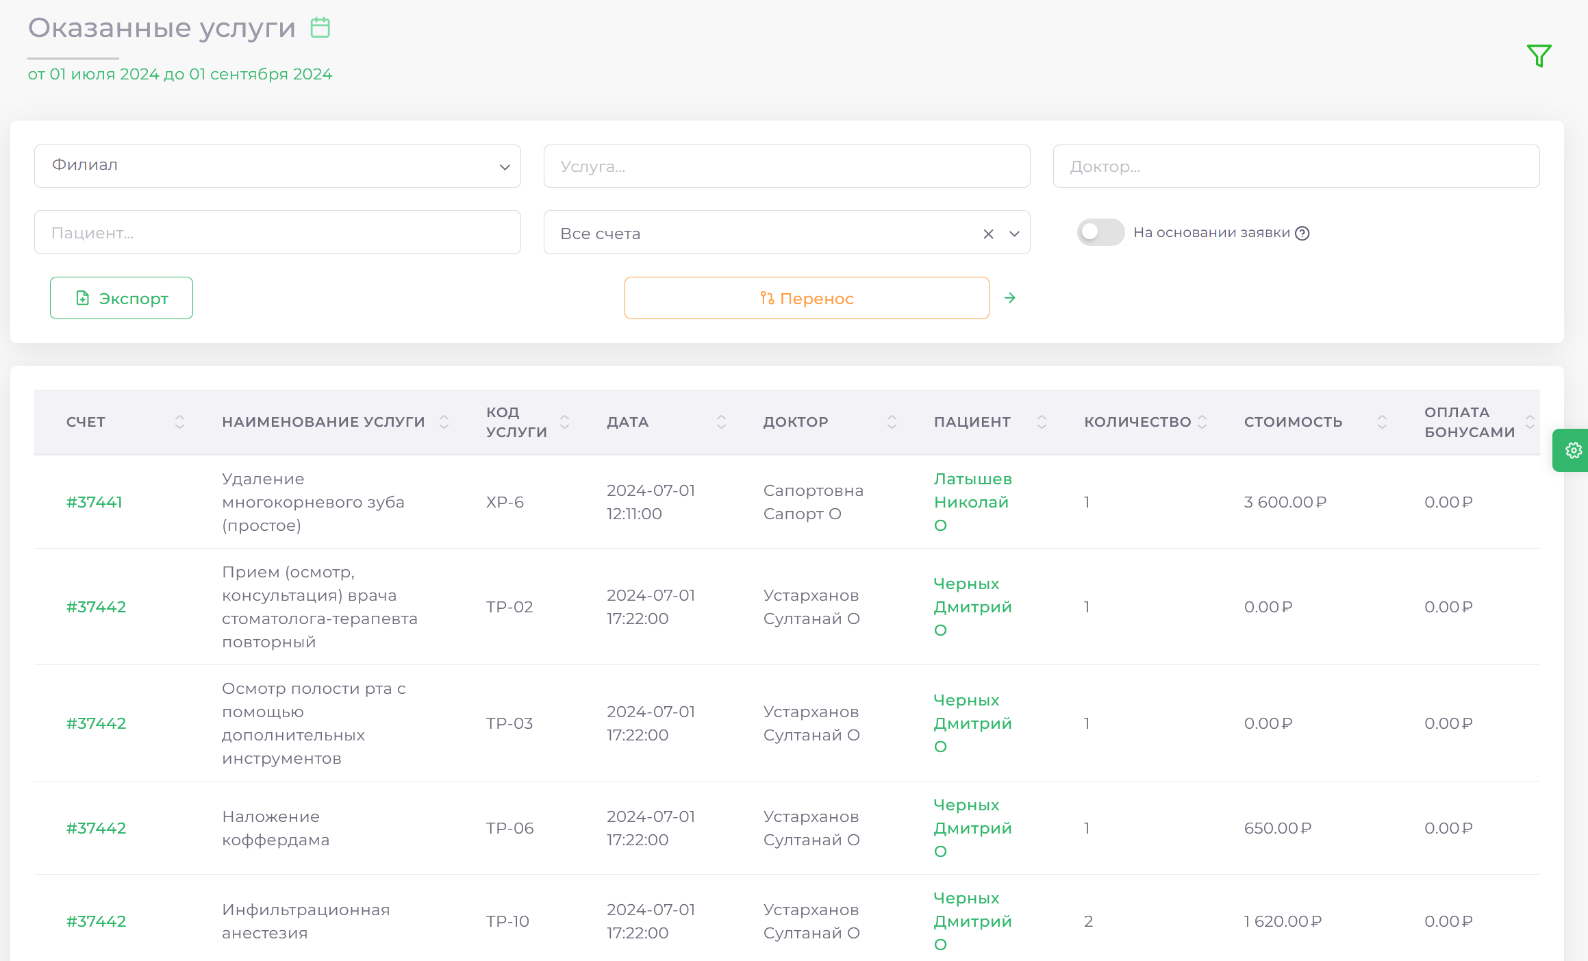Viewport: 1588px width, 961px height.
Task: Open patient Черных Дмитрий in TP-06 row
Action: click(973, 828)
